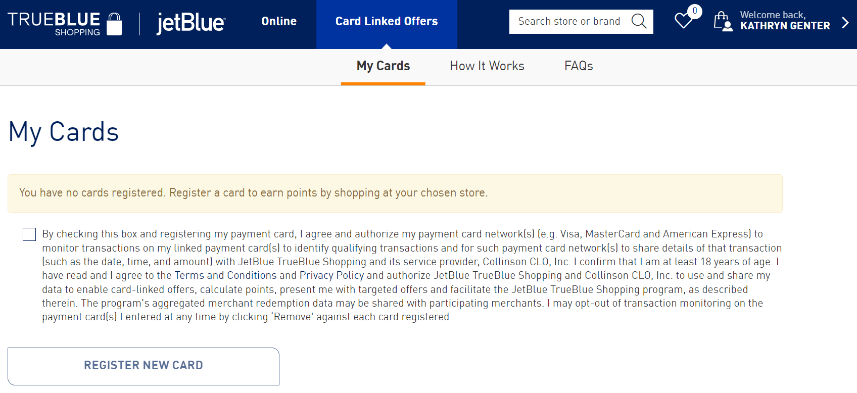Click REGISTER NEW CARD button
857x393 pixels.
(x=144, y=365)
